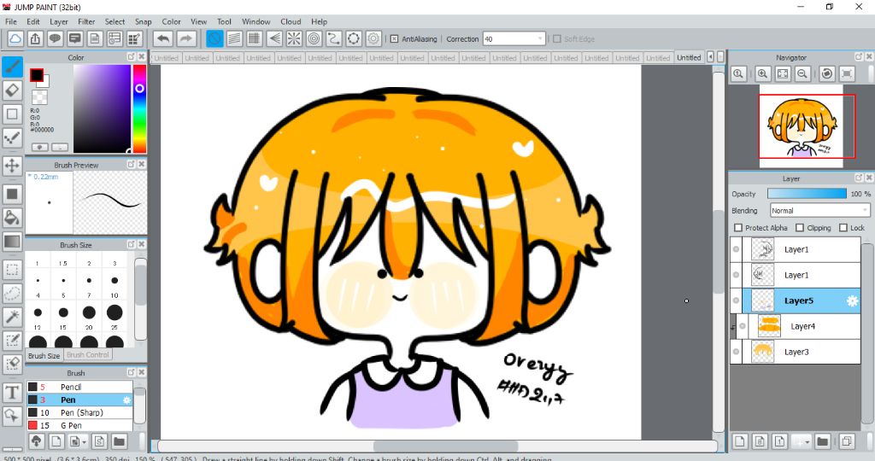The height and width of the screenshot is (461, 875).
Task: Open the Snap menu
Action: 144,21
